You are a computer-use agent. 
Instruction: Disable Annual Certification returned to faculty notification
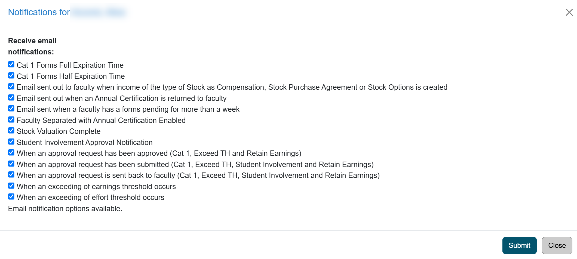[11, 98]
